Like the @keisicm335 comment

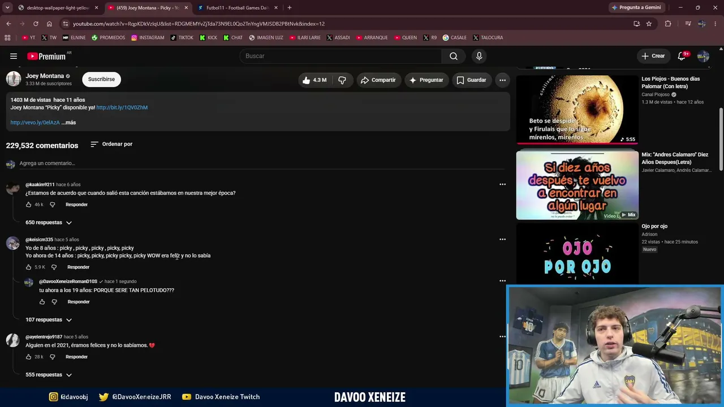29,267
